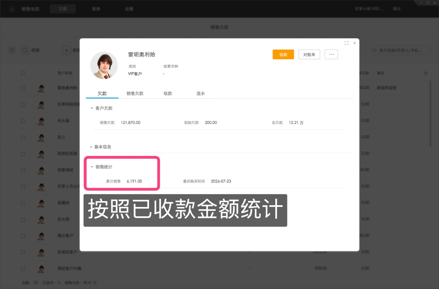Click the total debt value 12.21 万

click(x=296, y=123)
